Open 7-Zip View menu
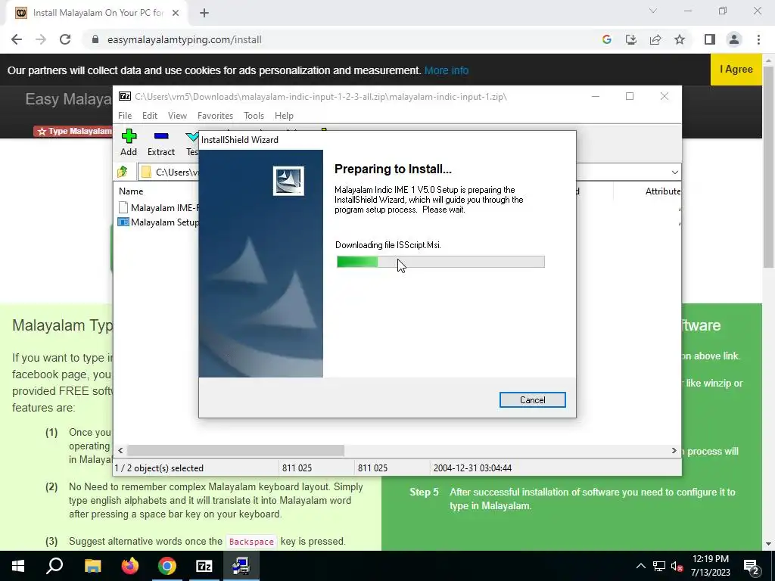This screenshot has height=581, width=775. point(177,116)
